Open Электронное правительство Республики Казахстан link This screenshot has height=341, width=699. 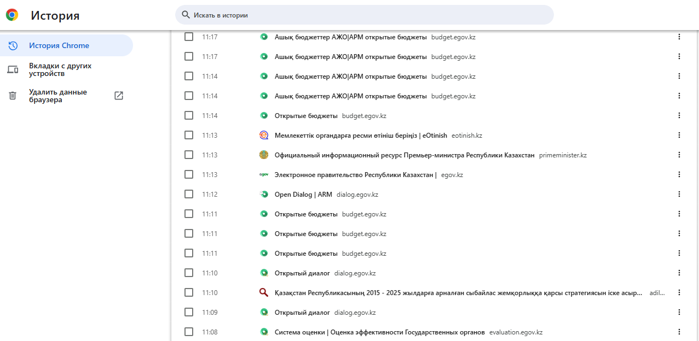(x=355, y=175)
